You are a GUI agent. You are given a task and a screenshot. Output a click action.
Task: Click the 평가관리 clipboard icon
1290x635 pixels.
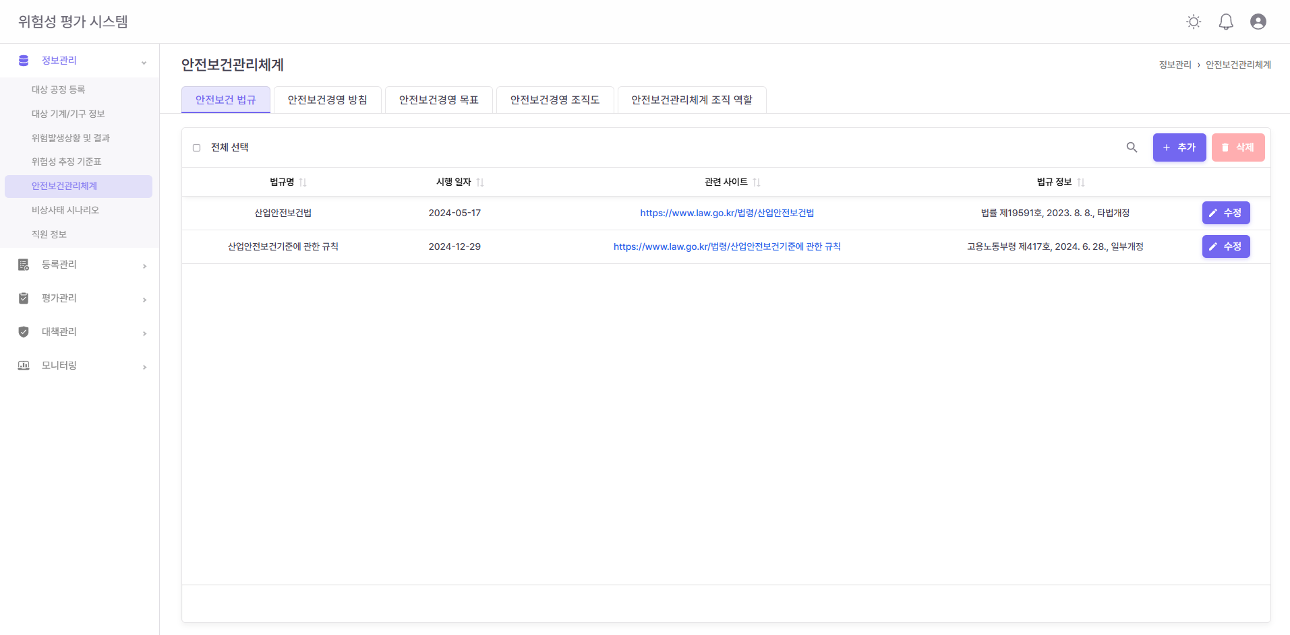(24, 298)
